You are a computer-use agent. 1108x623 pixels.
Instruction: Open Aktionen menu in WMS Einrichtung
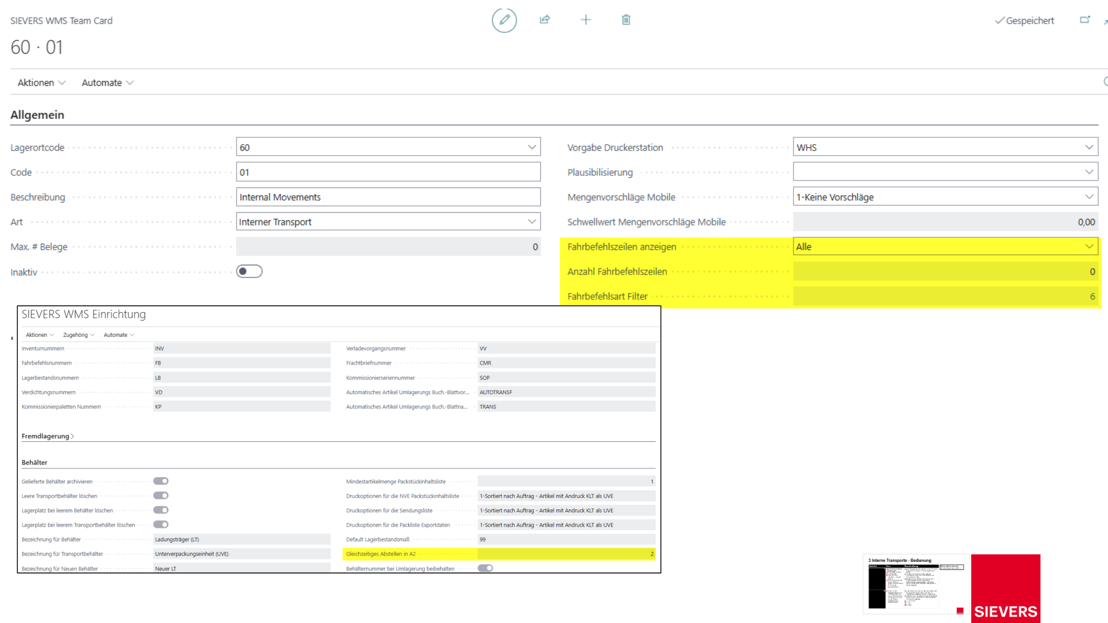(x=40, y=335)
